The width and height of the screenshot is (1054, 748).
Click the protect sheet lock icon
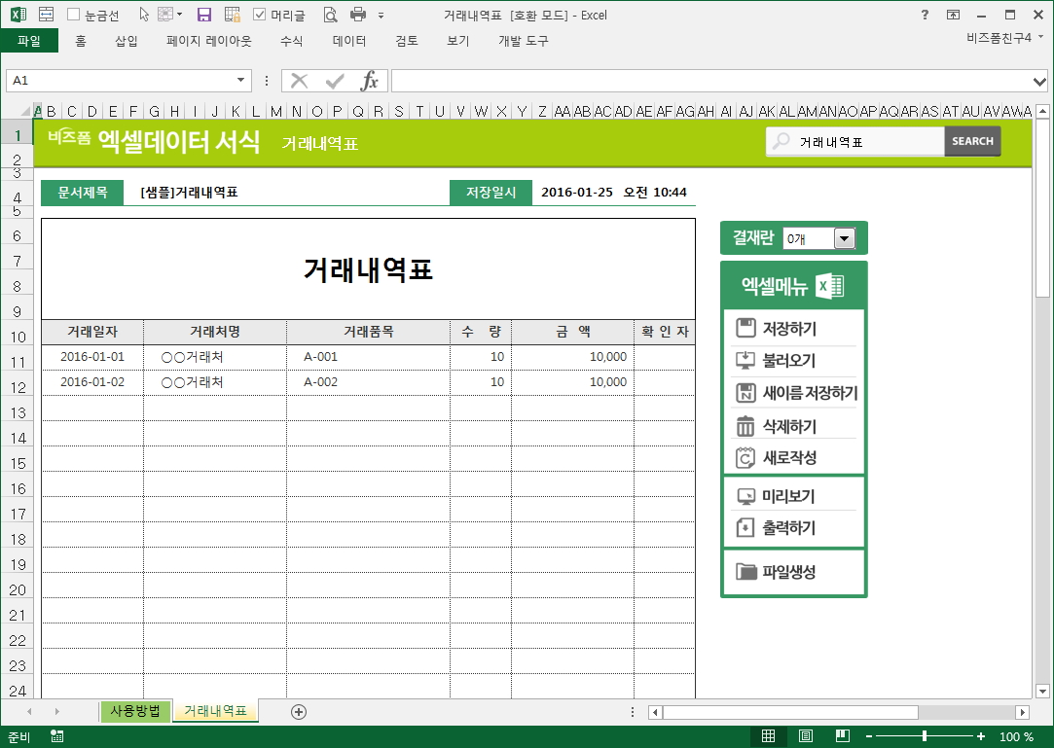[232, 15]
